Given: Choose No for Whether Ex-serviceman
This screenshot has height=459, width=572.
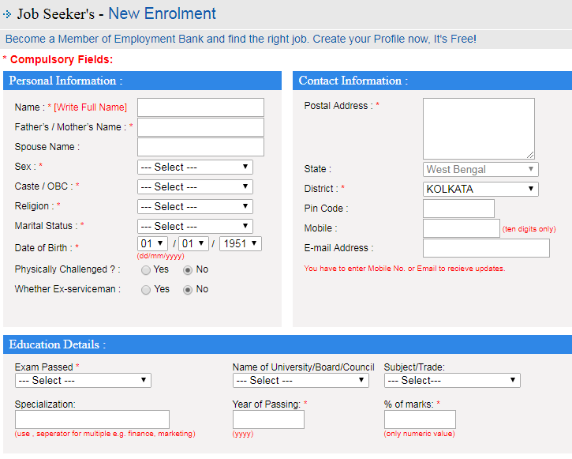Looking at the screenshot, I should pyautogui.click(x=188, y=290).
